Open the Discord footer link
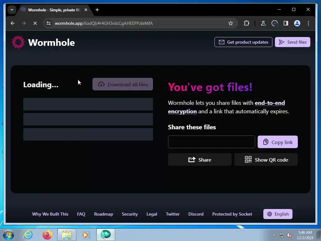This screenshot has height=241, width=321. click(196, 214)
